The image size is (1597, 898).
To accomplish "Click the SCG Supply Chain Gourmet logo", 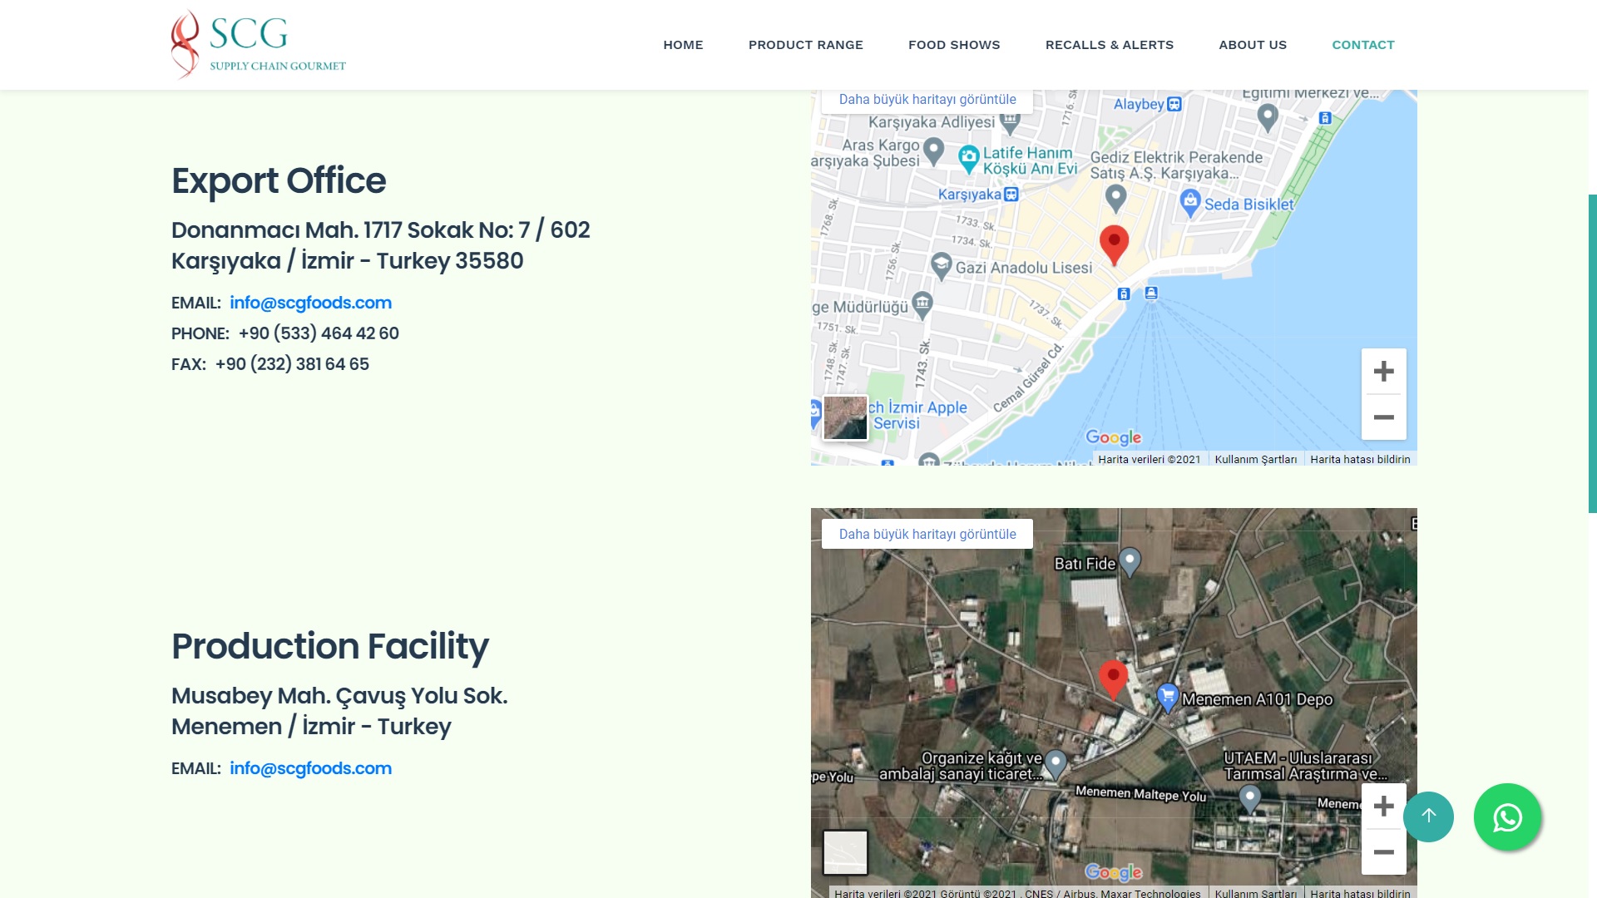I will [x=258, y=45].
